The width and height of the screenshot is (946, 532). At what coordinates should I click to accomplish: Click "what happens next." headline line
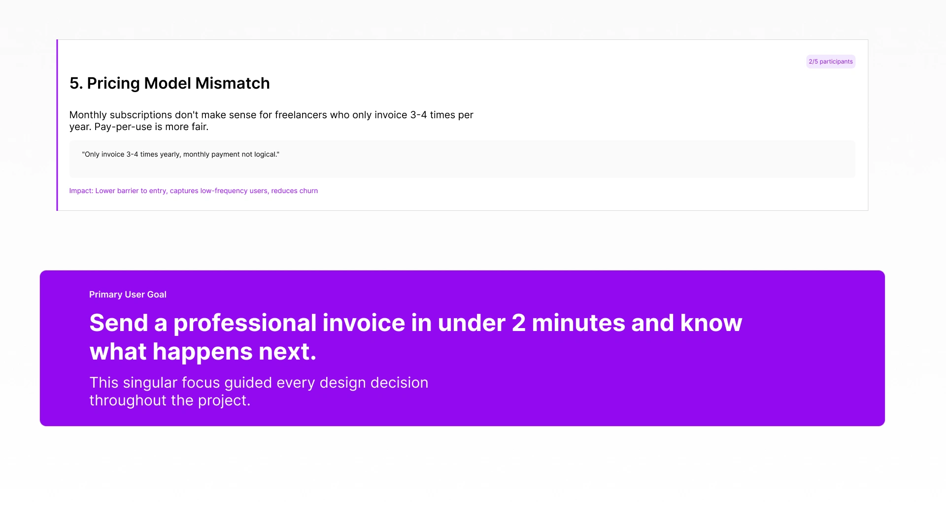pos(203,352)
